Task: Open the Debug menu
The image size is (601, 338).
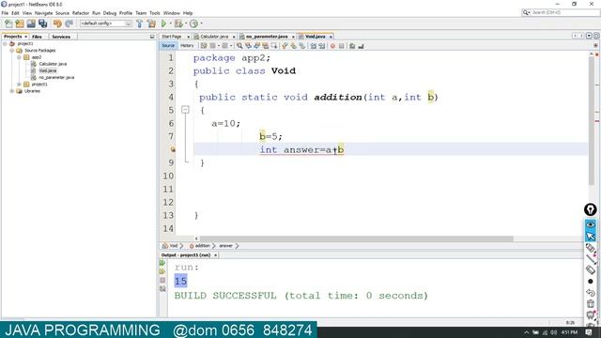Action: (110, 13)
